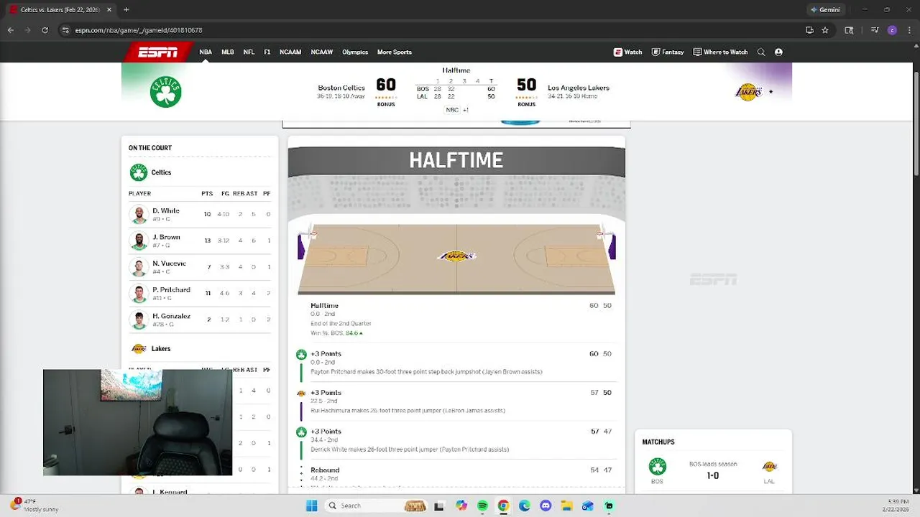Screen dimensions: 920x517
Task: Click the Rebound play entry
Action: tap(456, 477)
